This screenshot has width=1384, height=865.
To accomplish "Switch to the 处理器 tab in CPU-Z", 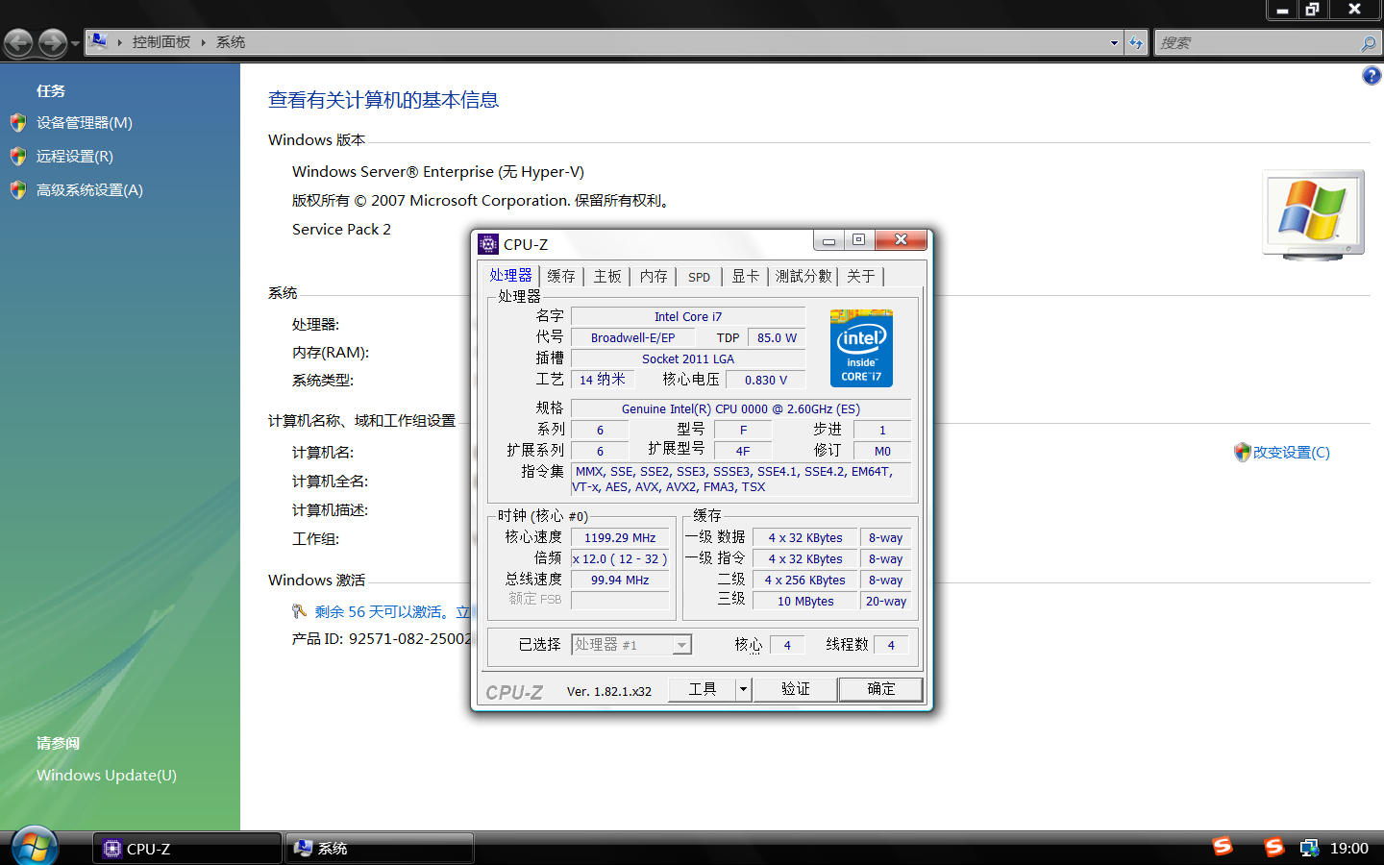I will pos(510,275).
